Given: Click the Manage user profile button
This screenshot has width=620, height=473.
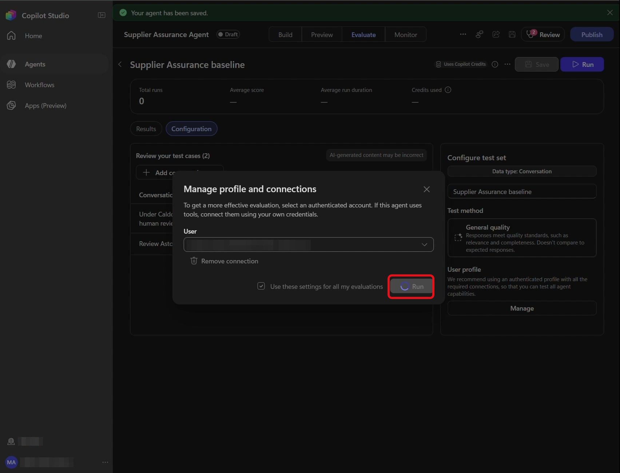Looking at the screenshot, I should 522,308.
